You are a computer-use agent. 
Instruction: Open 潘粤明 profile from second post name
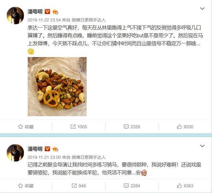tap(35, 149)
